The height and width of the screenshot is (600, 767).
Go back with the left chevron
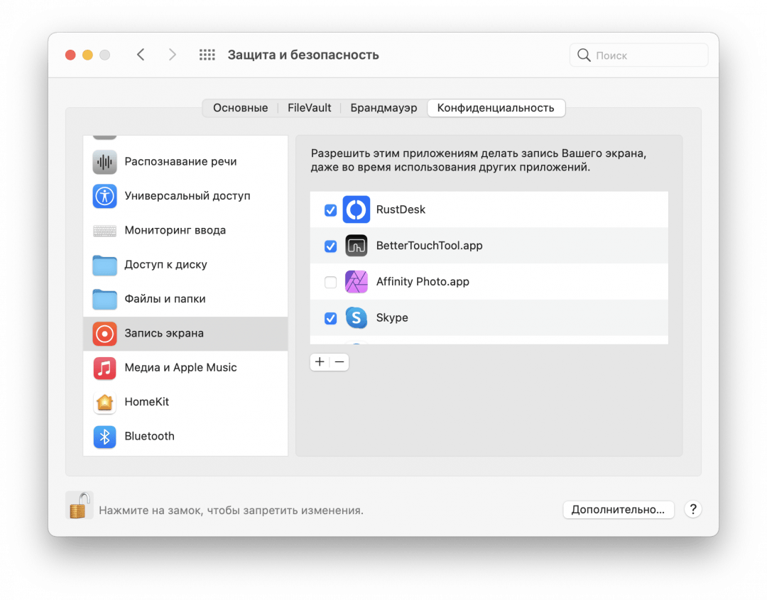141,55
